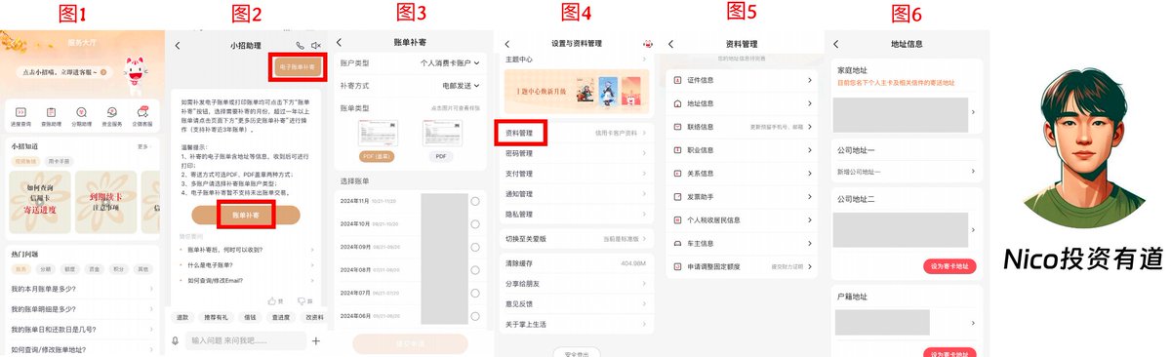The width and height of the screenshot is (1171, 357).
Task: Select 分期 tab under 热门问题
Action: tap(45, 269)
